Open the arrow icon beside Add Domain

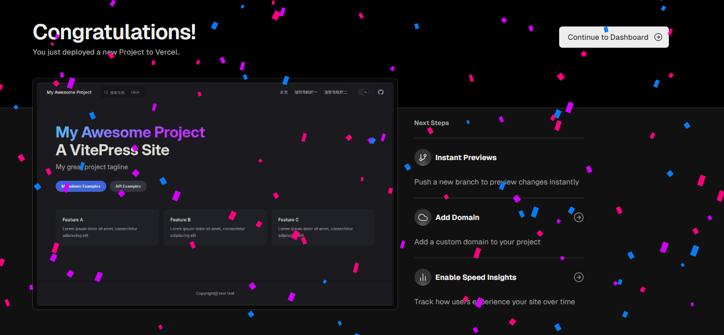pos(579,217)
